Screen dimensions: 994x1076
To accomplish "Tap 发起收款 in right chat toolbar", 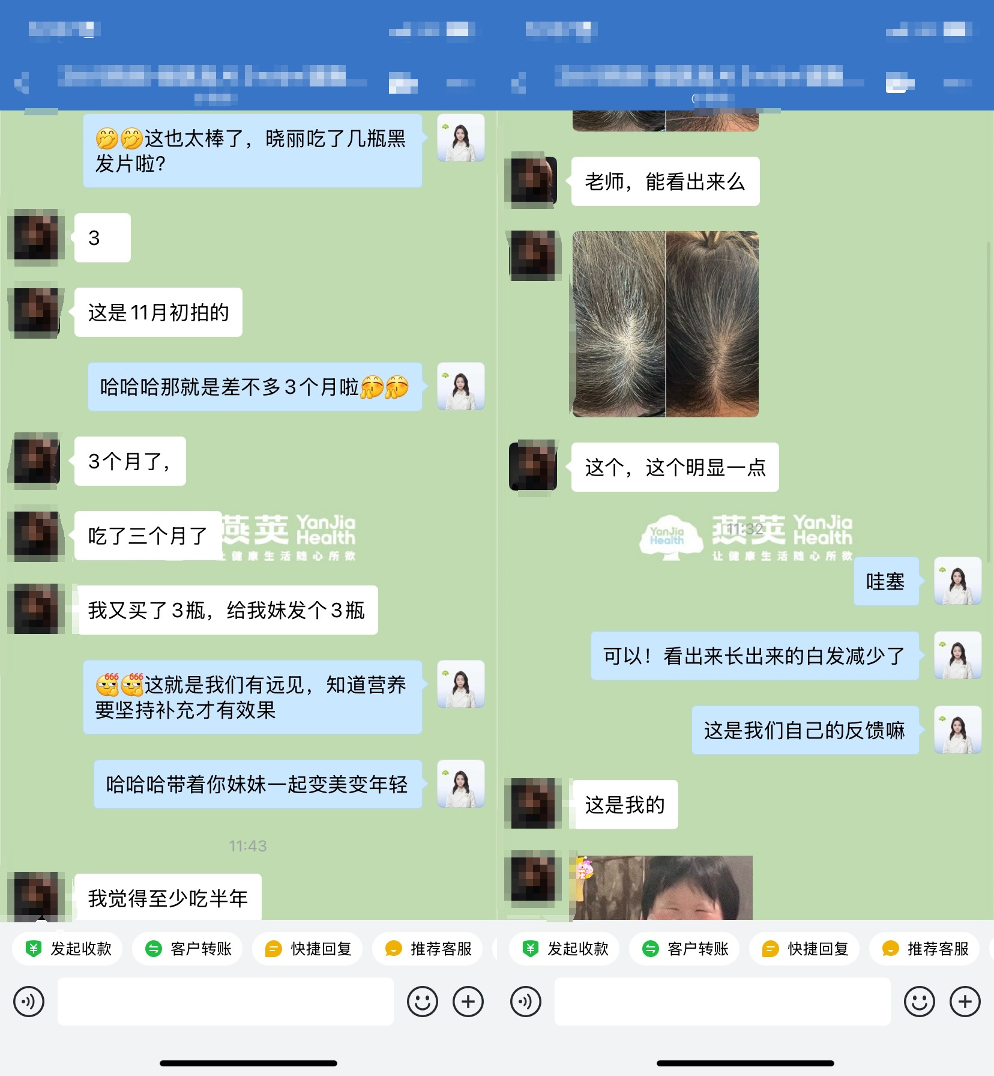I will coord(564,949).
